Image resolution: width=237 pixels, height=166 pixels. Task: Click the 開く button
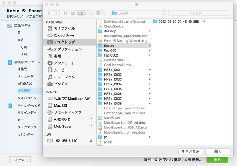coord(218,151)
